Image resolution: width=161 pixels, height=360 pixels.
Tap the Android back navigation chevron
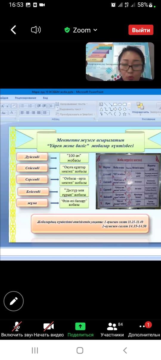(125, 350)
